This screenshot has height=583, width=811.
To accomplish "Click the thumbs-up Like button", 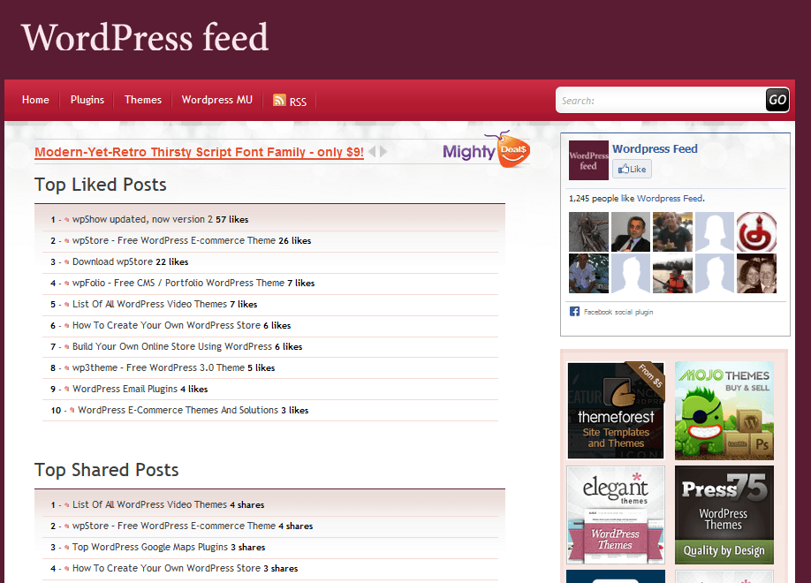I will 632,169.
